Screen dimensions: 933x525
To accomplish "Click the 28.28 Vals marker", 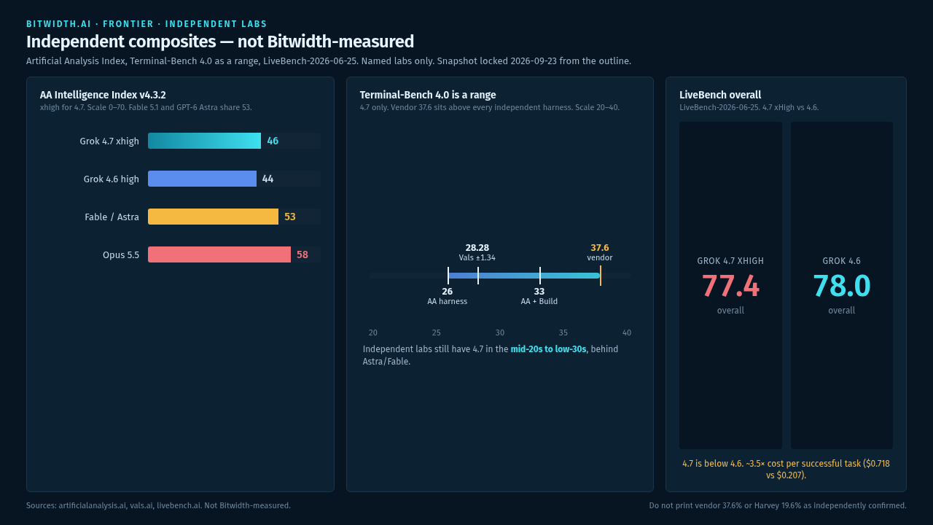I will click(x=478, y=276).
